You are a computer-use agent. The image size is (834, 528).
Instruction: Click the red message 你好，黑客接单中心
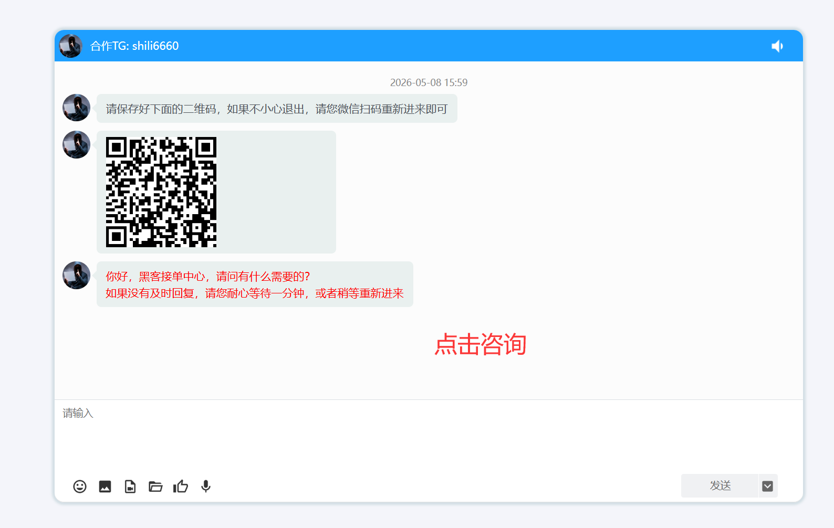point(255,284)
